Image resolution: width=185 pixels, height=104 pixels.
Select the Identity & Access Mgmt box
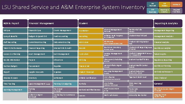(x=168, y=90)
